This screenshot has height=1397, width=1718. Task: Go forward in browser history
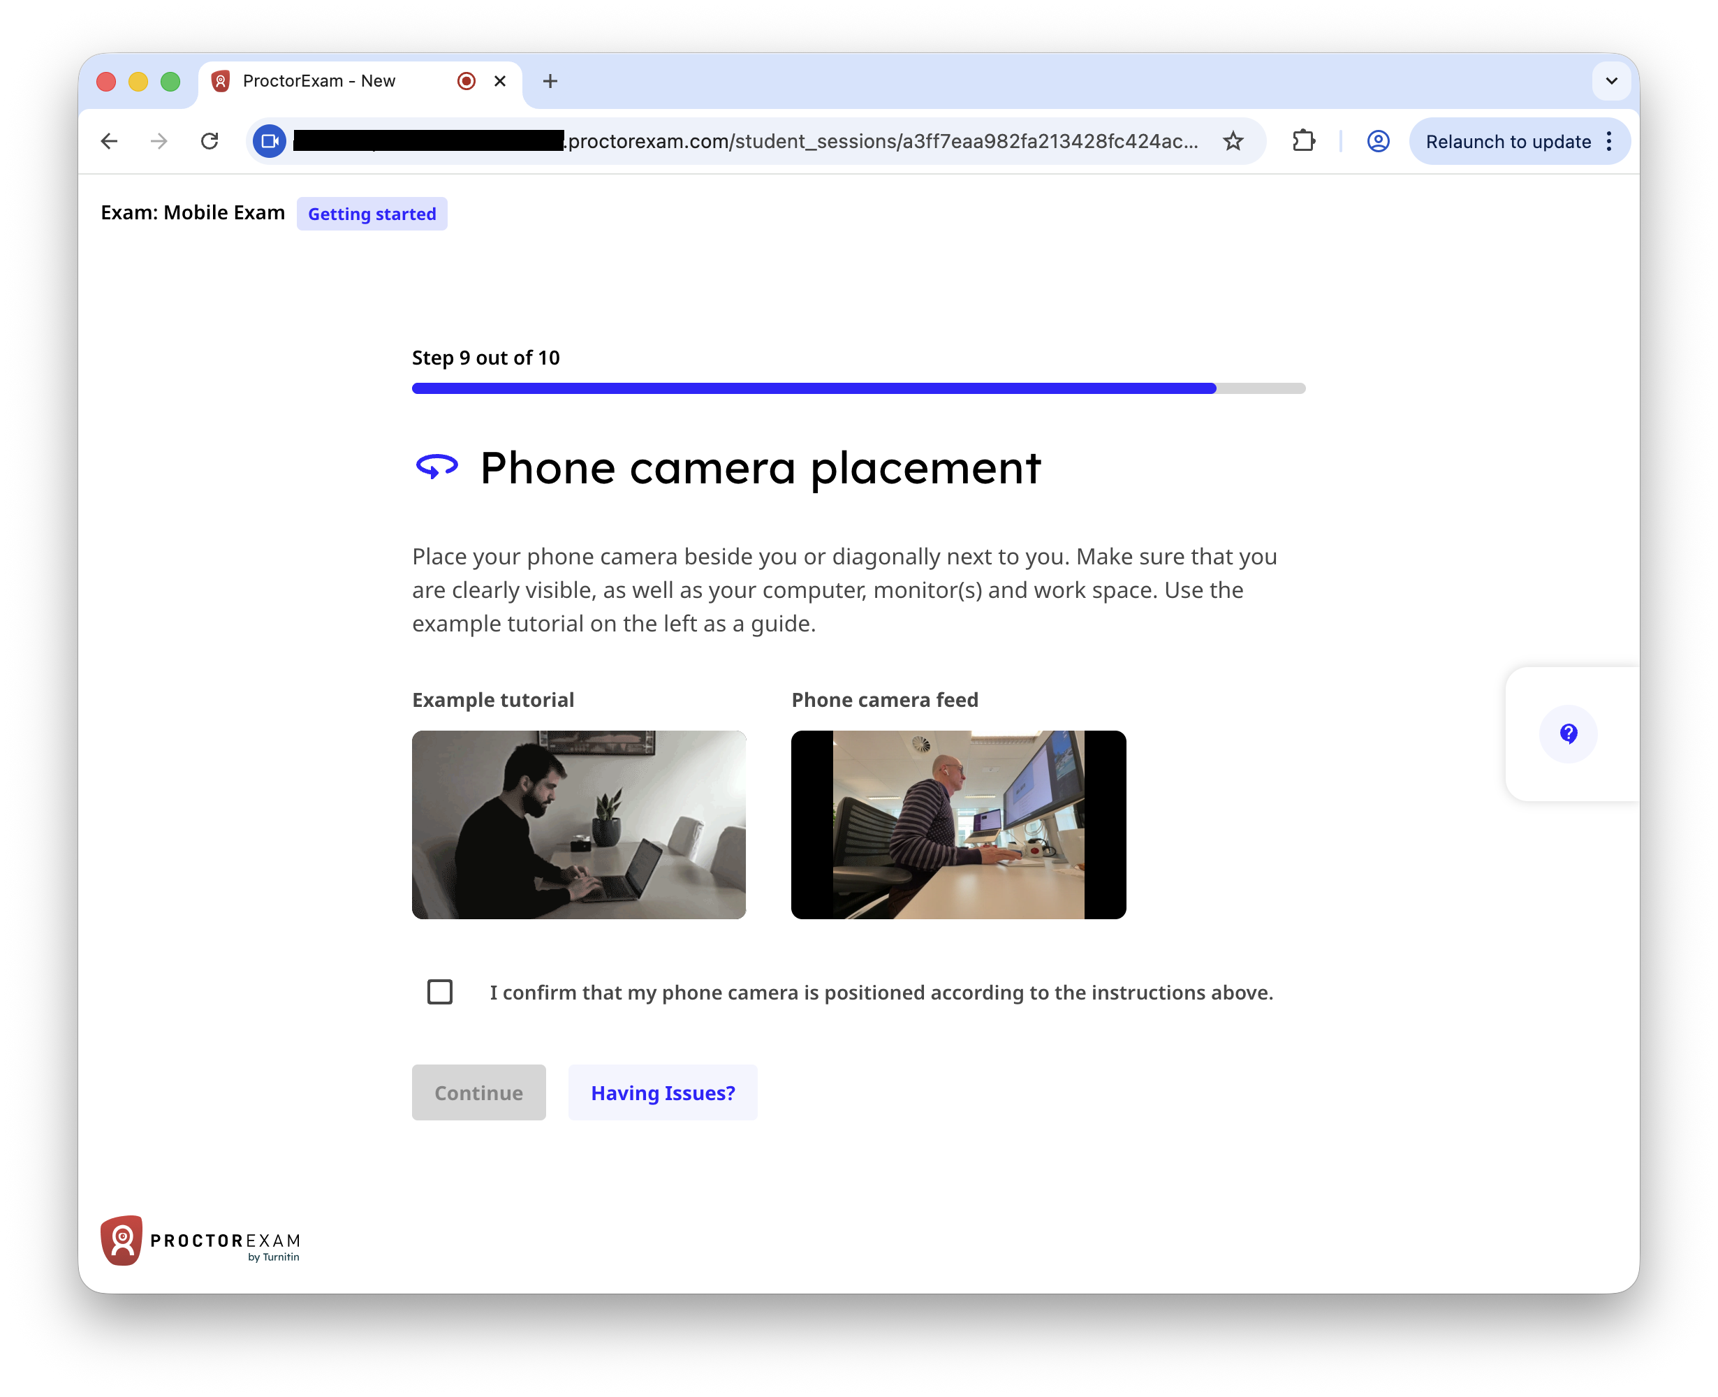[159, 142]
